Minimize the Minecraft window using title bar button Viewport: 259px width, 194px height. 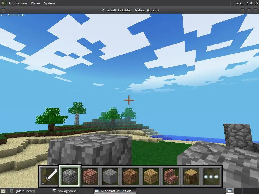pos(243,10)
